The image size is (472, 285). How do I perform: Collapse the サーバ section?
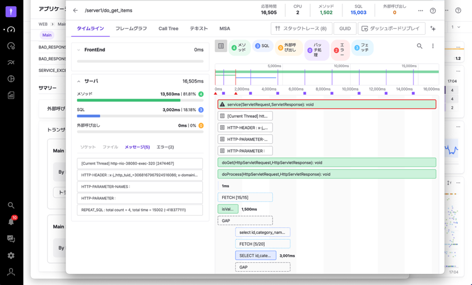coord(79,82)
